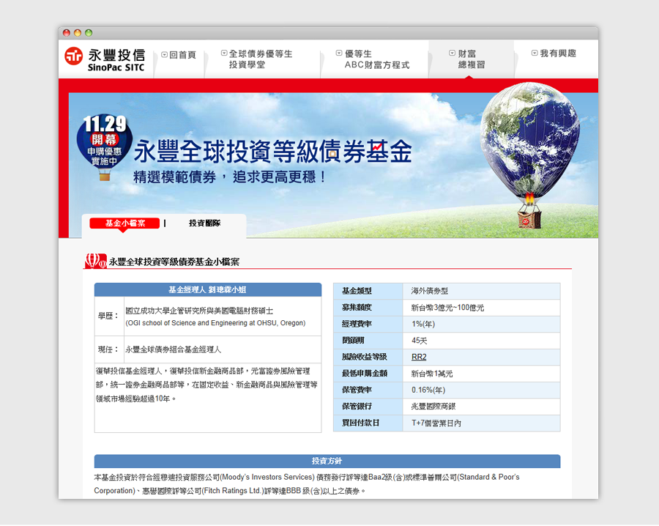Click the value 0.16%(年)
Viewport: 659px width, 526px height.
coord(428,390)
